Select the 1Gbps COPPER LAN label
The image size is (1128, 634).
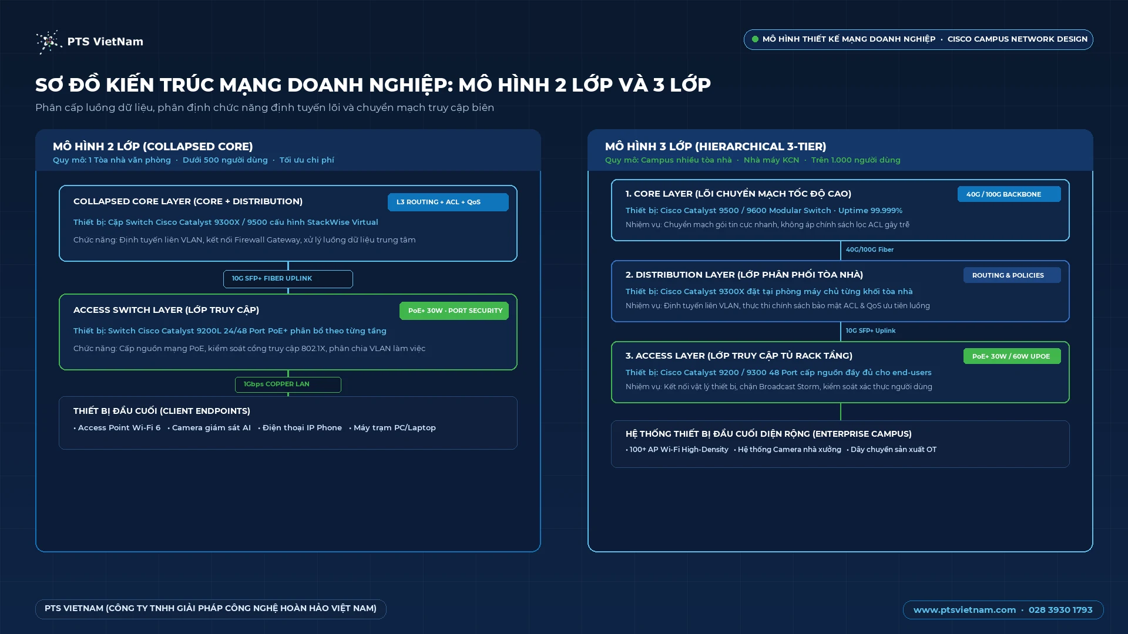click(x=288, y=385)
